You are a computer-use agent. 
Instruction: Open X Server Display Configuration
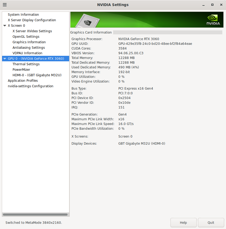click(32, 20)
